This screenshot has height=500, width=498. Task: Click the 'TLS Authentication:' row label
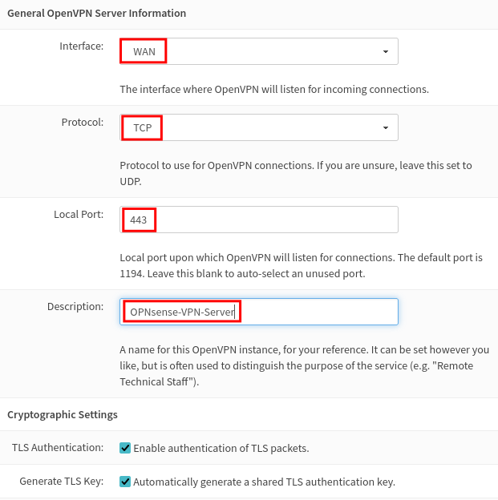(58, 448)
